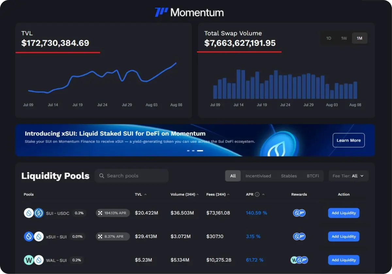Click rewards icons in SUI - USDC row
This screenshot has width=392, height=274.
point(299,213)
